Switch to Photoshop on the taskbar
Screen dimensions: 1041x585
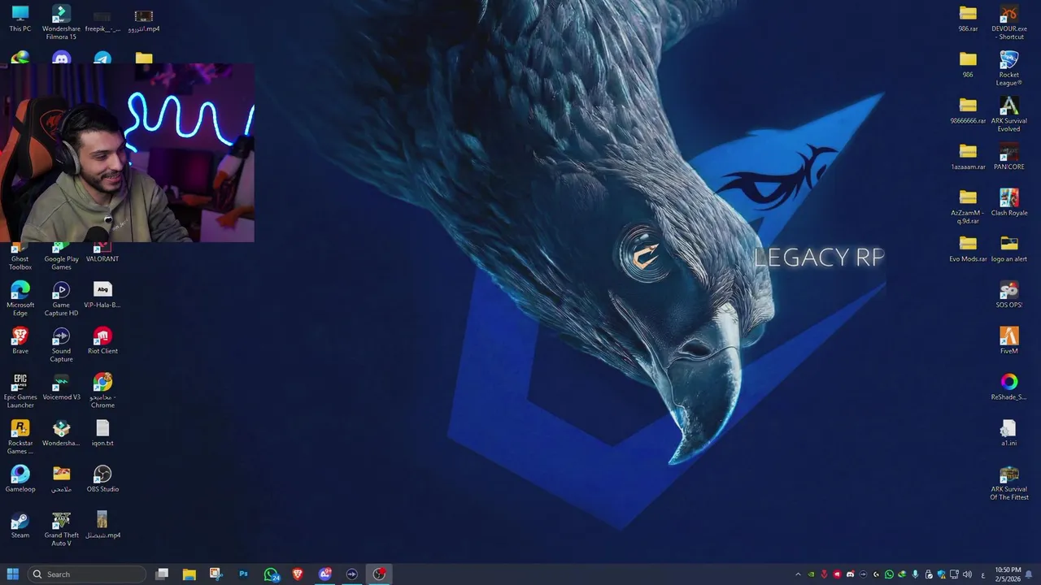[x=243, y=574]
